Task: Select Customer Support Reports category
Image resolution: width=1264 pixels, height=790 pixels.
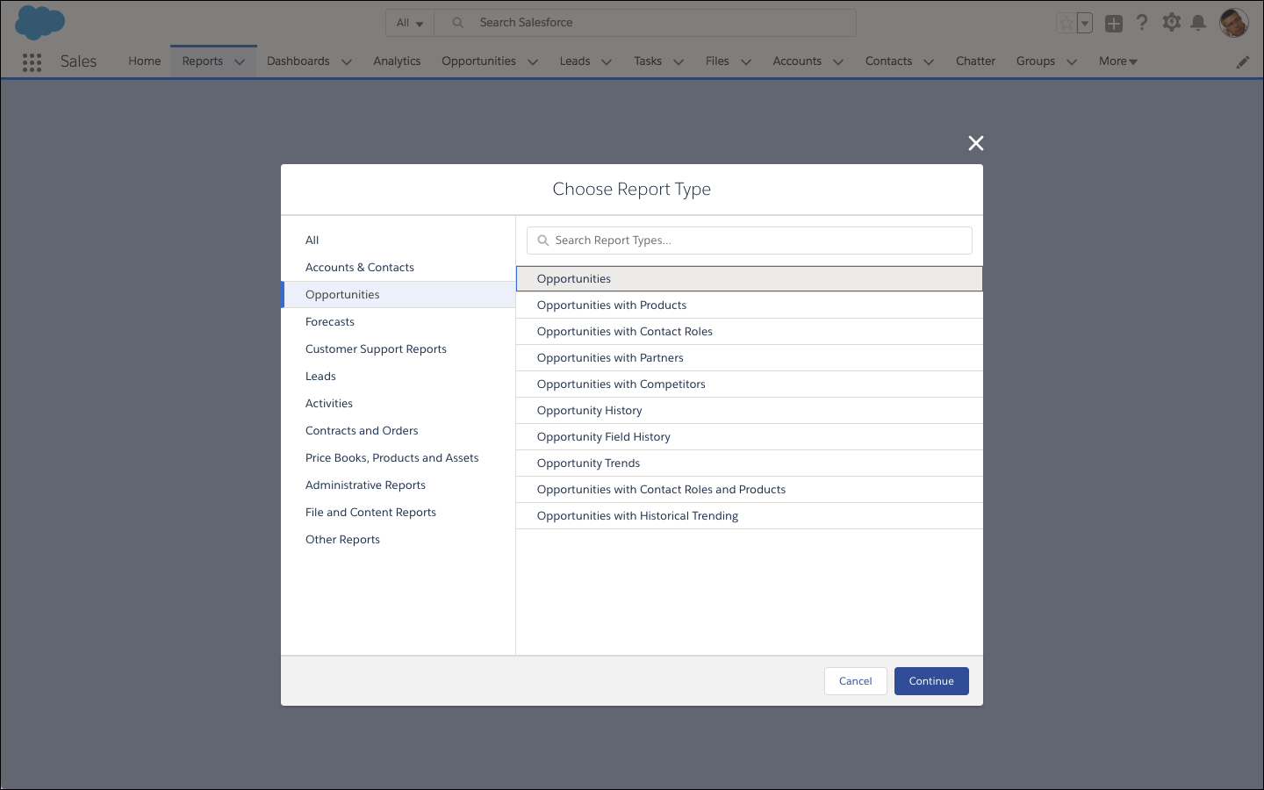Action: coord(398,349)
